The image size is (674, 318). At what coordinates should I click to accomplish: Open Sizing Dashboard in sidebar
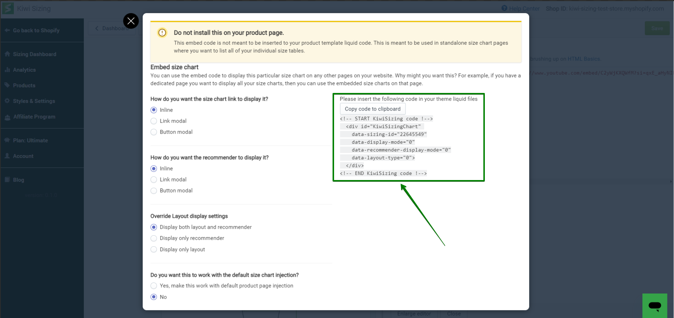click(35, 54)
